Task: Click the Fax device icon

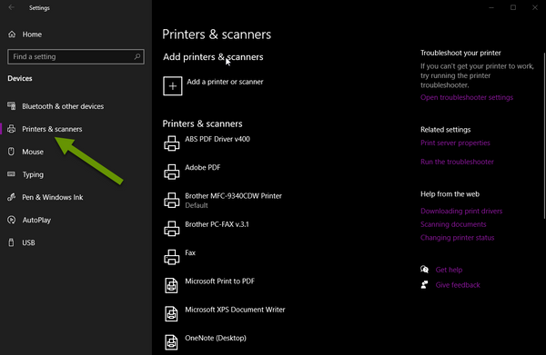Action: pos(172,257)
